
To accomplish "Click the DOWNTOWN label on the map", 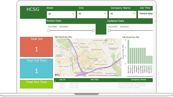I will click(x=84, y=47).
